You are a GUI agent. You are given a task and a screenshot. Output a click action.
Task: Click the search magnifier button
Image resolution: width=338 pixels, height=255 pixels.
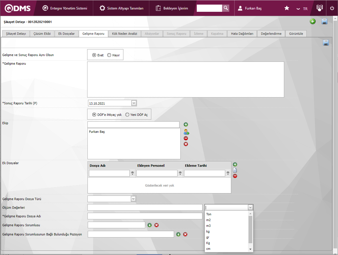tap(226, 8)
